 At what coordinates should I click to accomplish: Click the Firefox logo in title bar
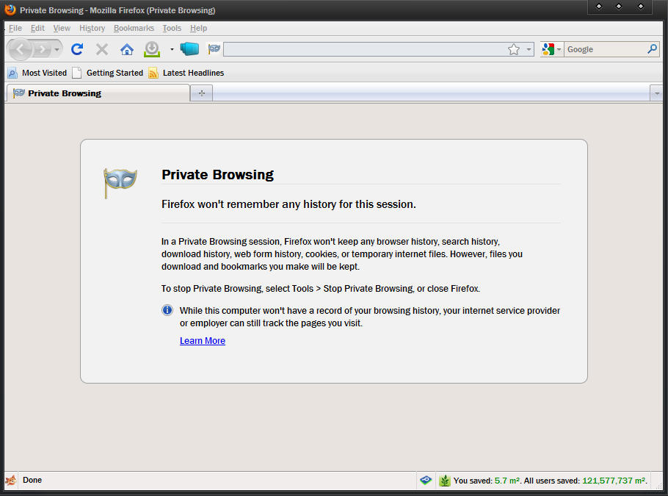pyautogui.click(x=10, y=10)
